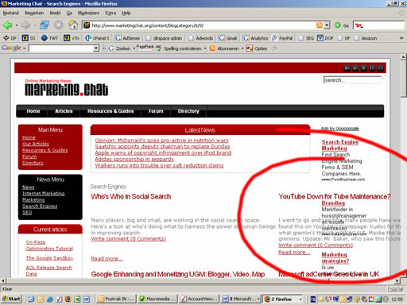This screenshot has width=407, height=305.
Task: Open the Analytics bookmark
Action: (x=255, y=38)
